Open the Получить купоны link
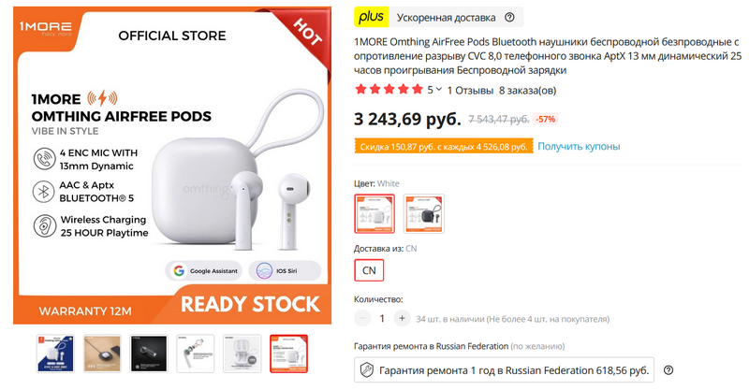The image size is (749, 390). (x=579, y=146)
